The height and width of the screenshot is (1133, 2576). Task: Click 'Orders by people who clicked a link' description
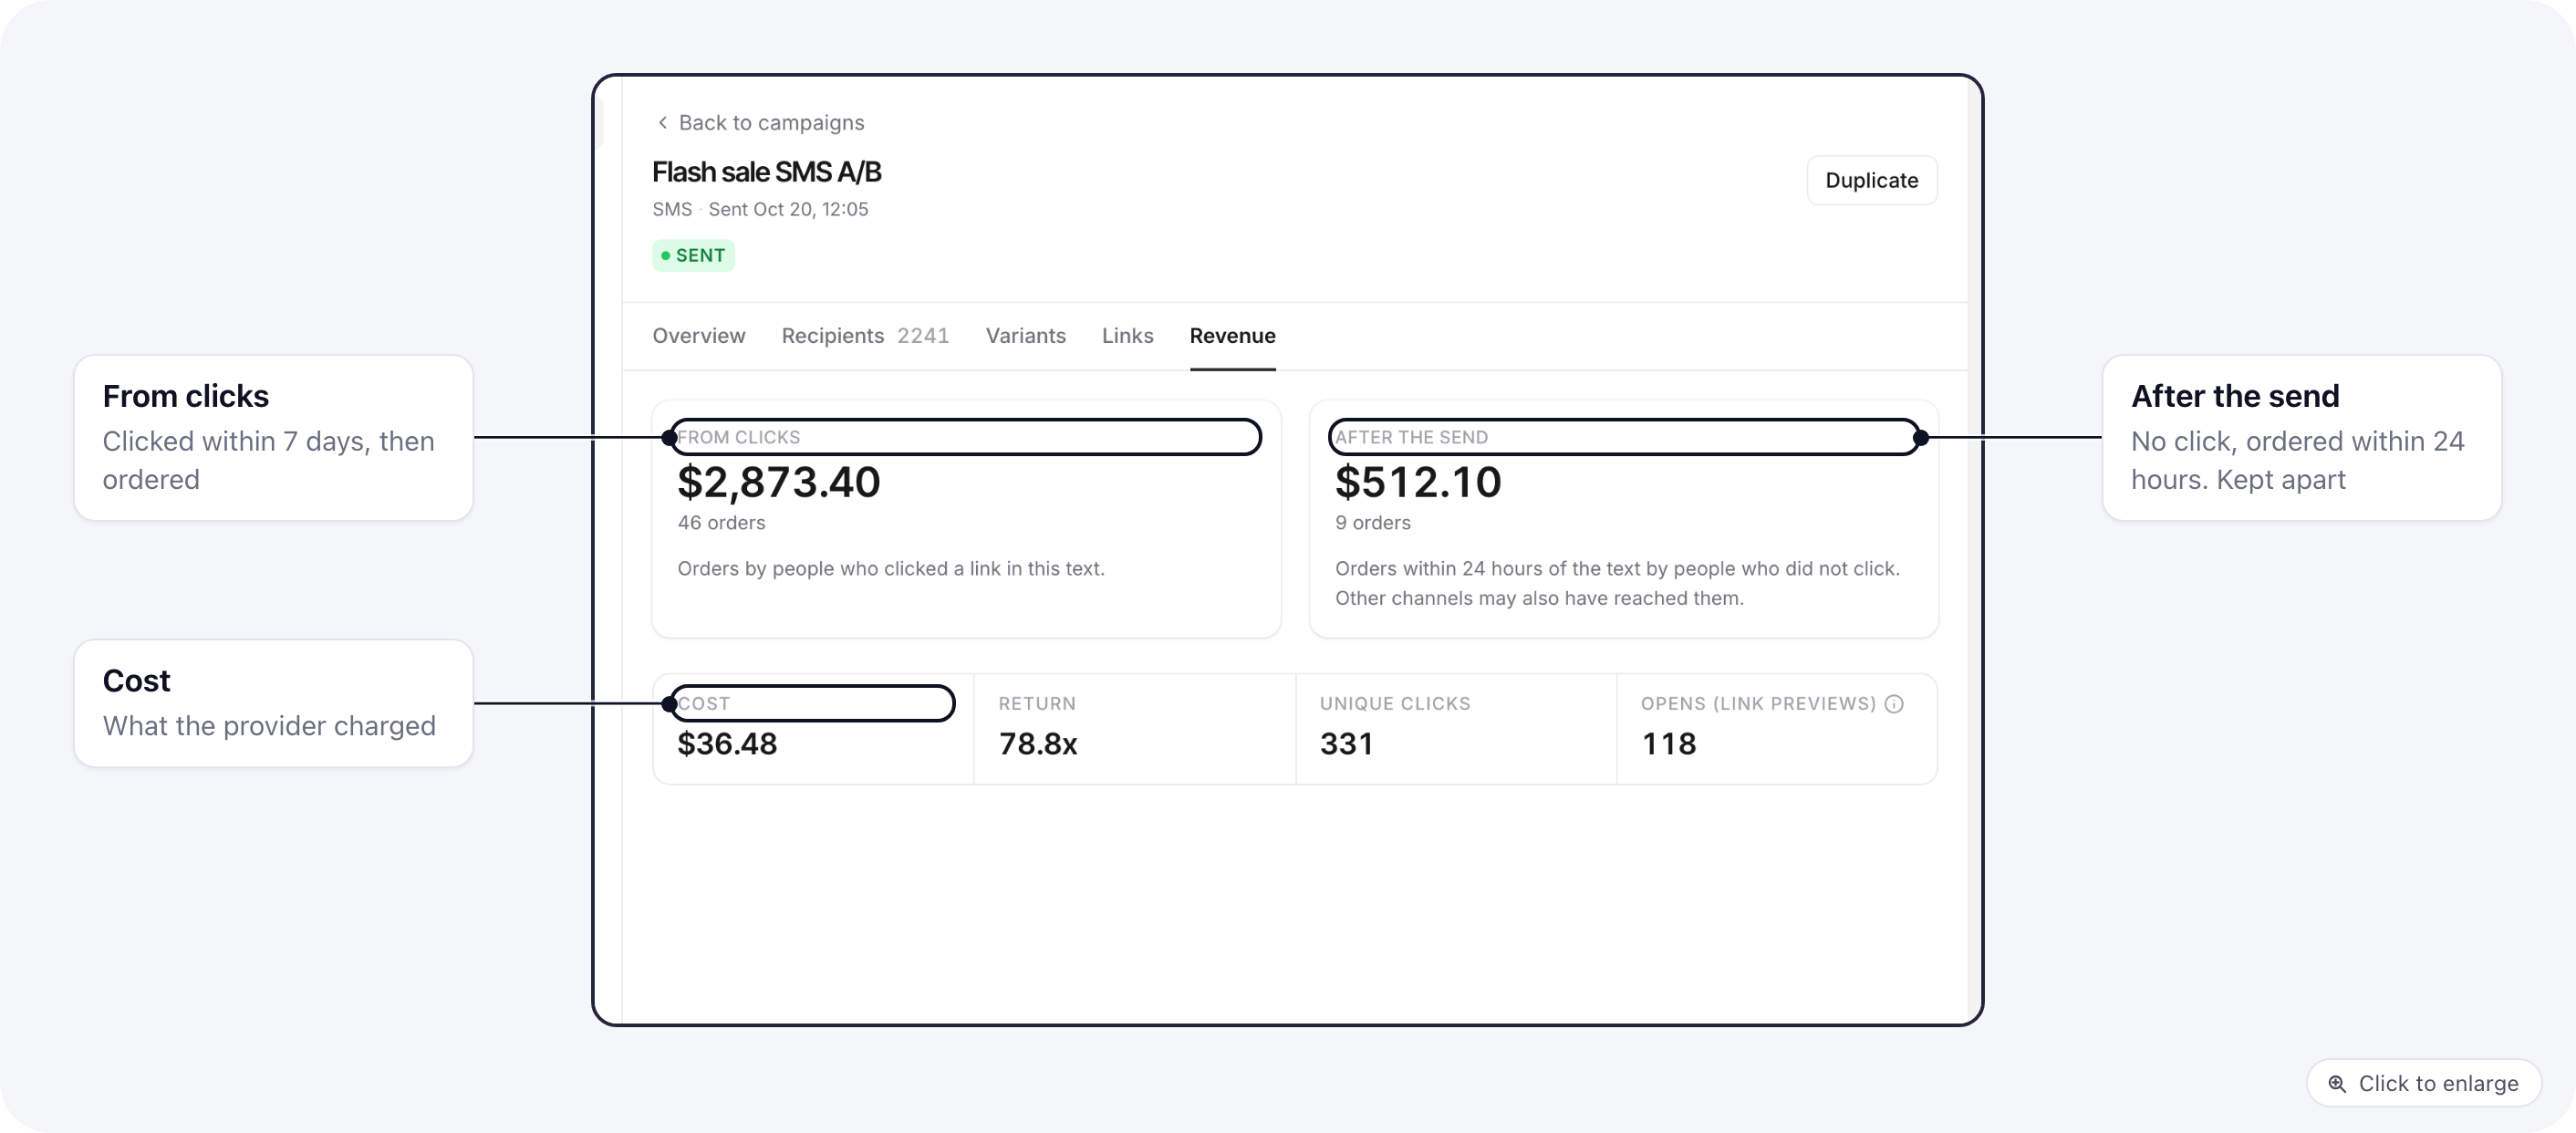(x=891, y=569)
